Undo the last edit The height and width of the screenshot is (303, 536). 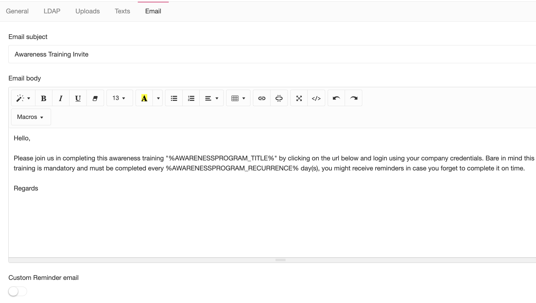click(336, 98)
